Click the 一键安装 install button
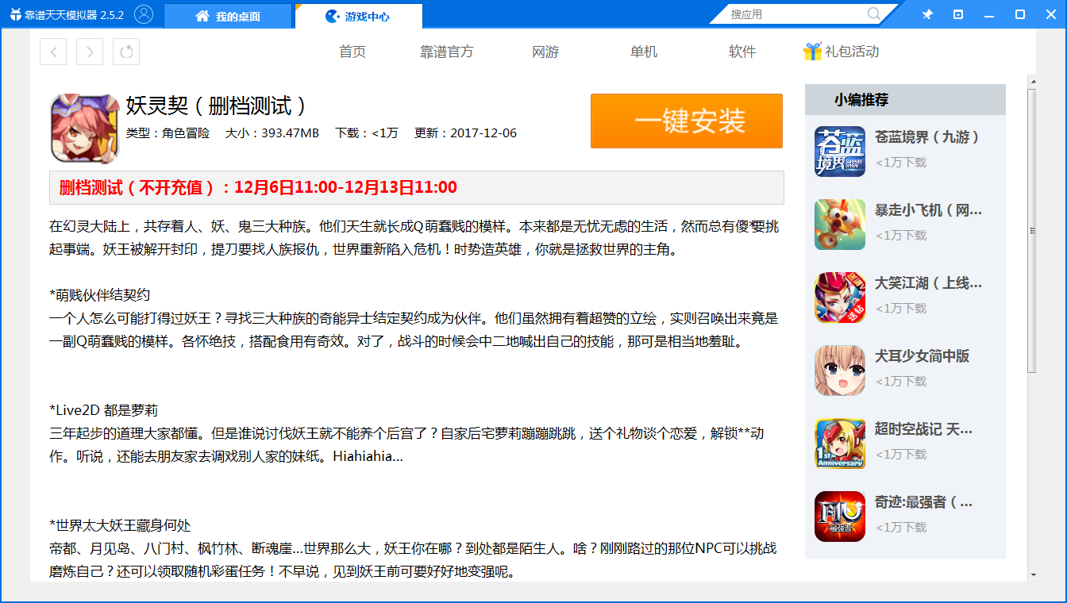This screenshot has width=1067, height=603. [687, 121]
